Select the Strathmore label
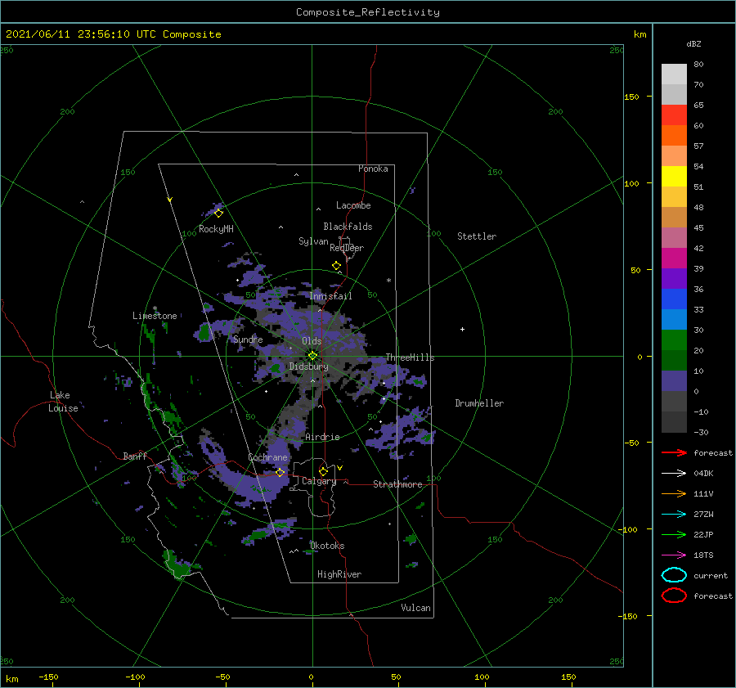The height and width of the screenshot is (688, 736). click(x=397, y=484)
